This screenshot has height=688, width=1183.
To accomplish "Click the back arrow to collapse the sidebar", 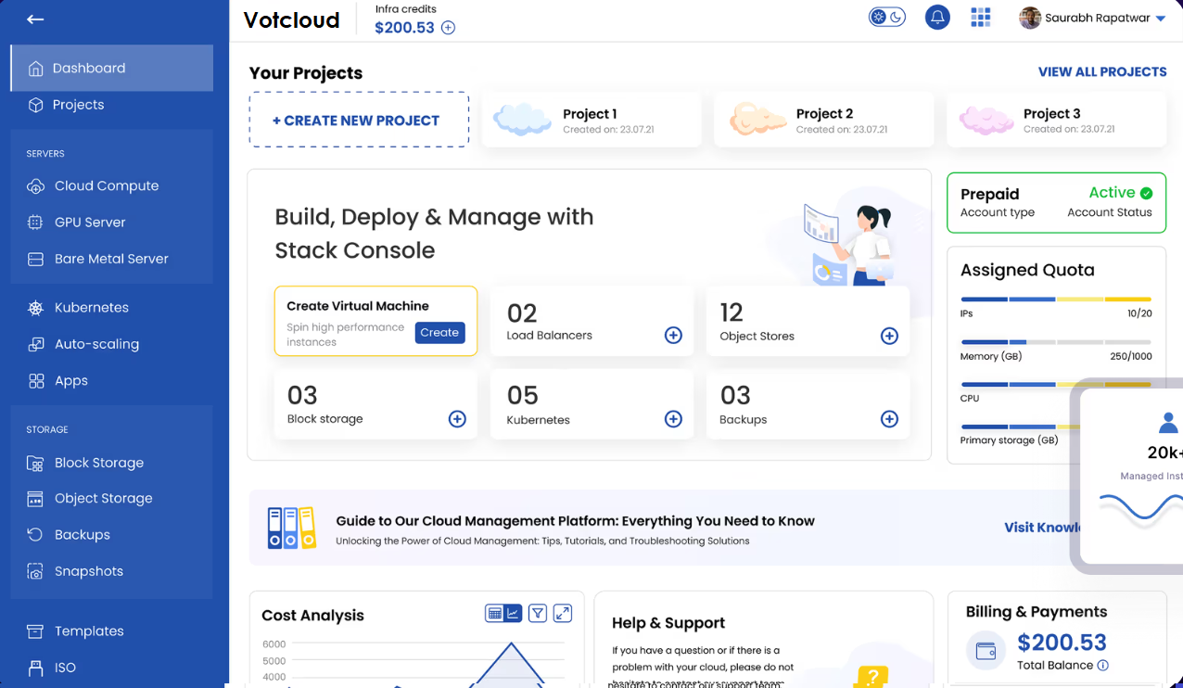I will (x=35, y=19).
